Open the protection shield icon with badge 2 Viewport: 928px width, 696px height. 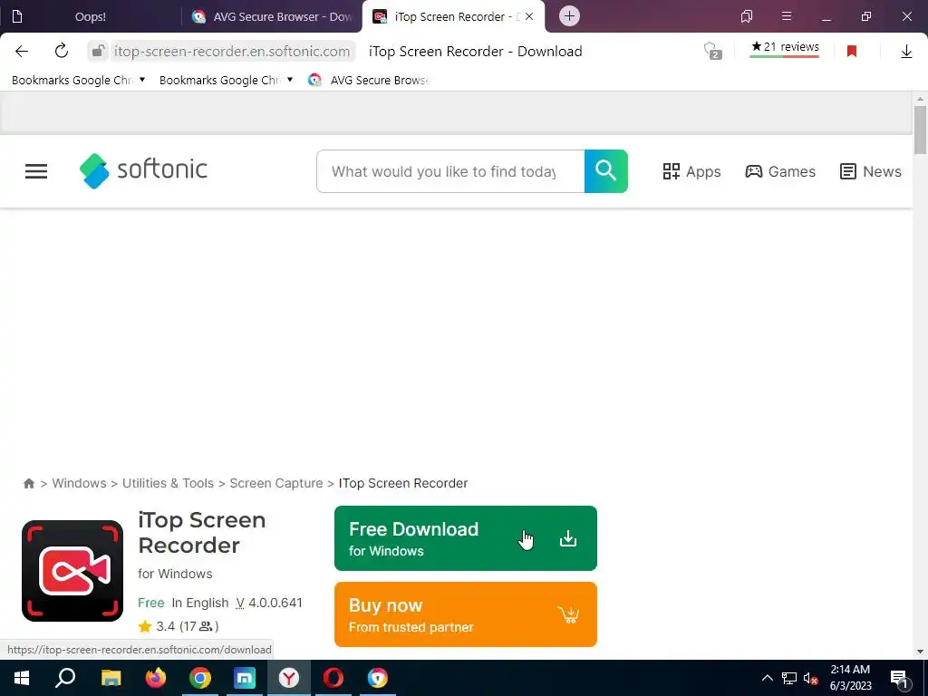coord(712,52)
